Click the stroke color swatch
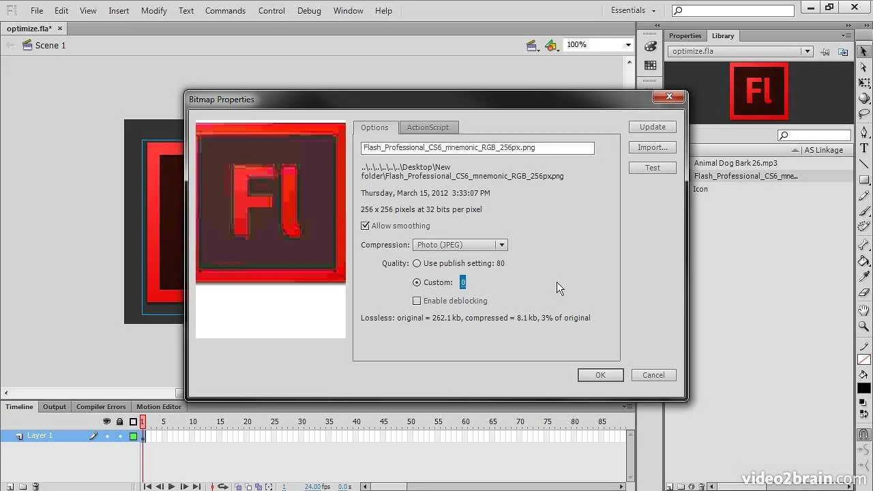 (x=863, y=360)
